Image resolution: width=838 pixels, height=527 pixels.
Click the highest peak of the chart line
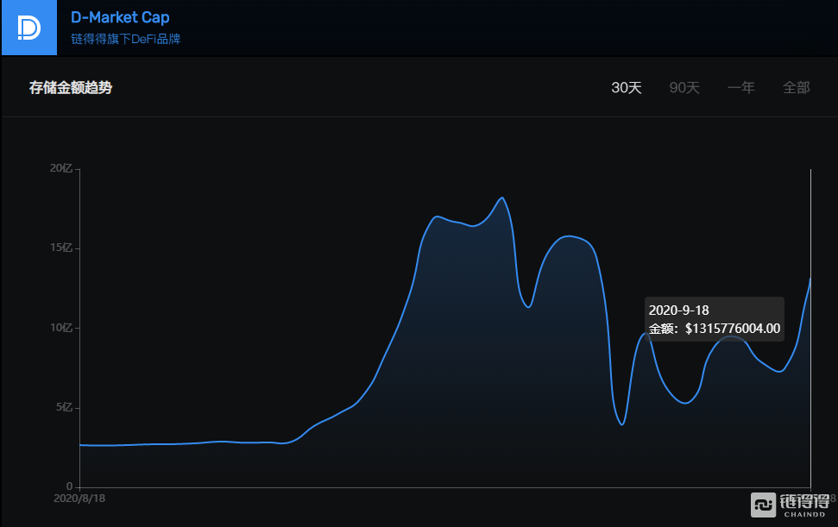point(502,198)
